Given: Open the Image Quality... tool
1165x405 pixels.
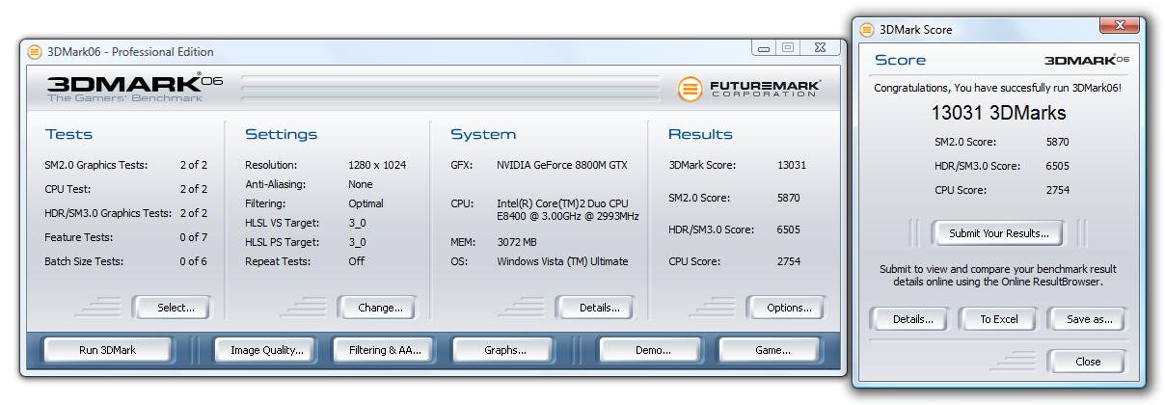Looking at the screenshot, I should [x=266, y=350].
